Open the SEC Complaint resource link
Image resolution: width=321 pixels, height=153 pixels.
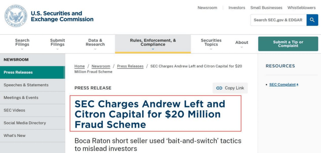pos(282,85)
